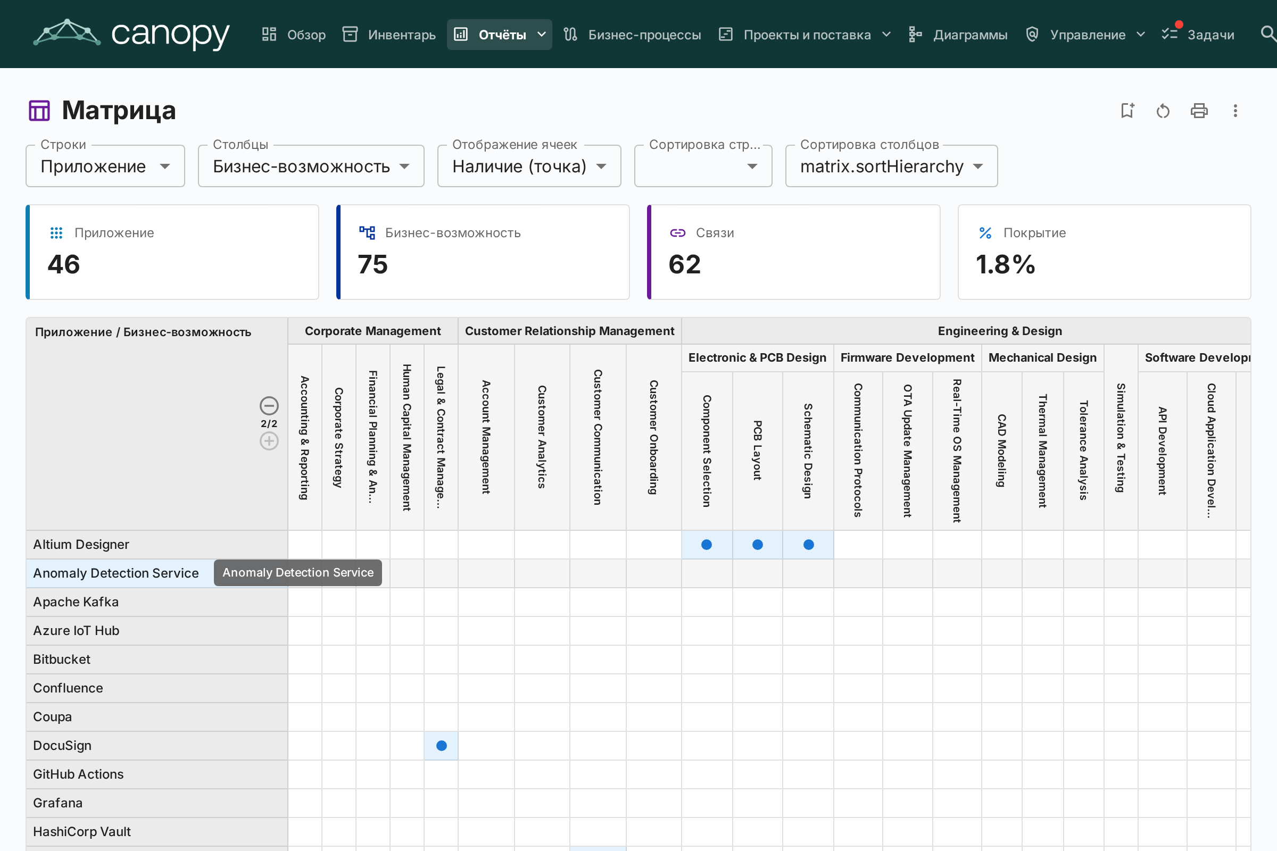
Task: Open the search magnifier icon
Action: point(1267,34)
